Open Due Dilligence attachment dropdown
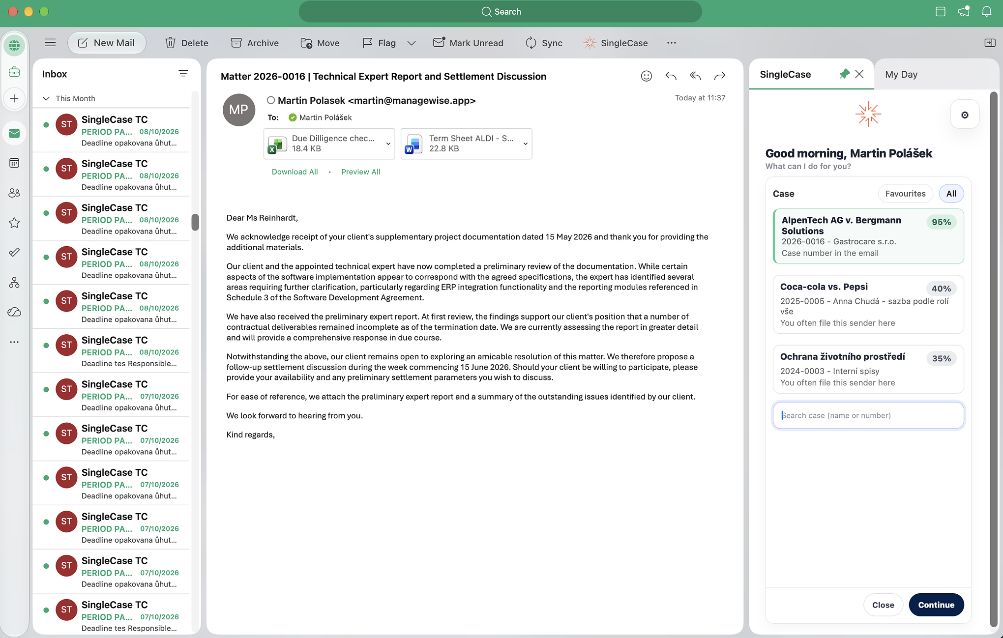The height and width of the screenshot is (638, 1003). [388, 144]
